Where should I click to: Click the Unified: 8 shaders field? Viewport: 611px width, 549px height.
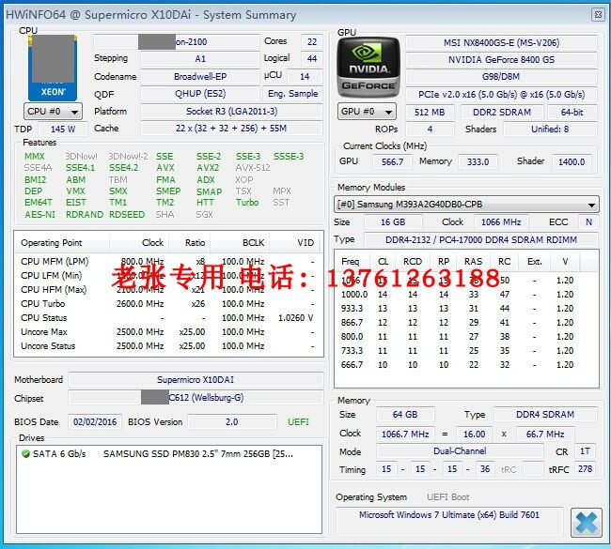coord(550,130)
